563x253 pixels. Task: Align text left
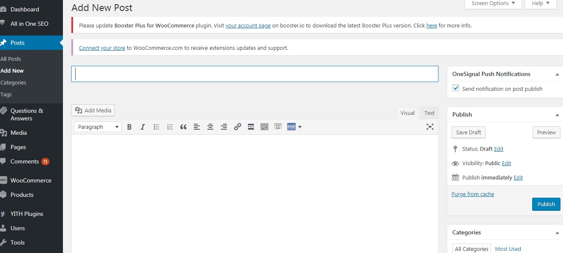click(x=197, y=127)
